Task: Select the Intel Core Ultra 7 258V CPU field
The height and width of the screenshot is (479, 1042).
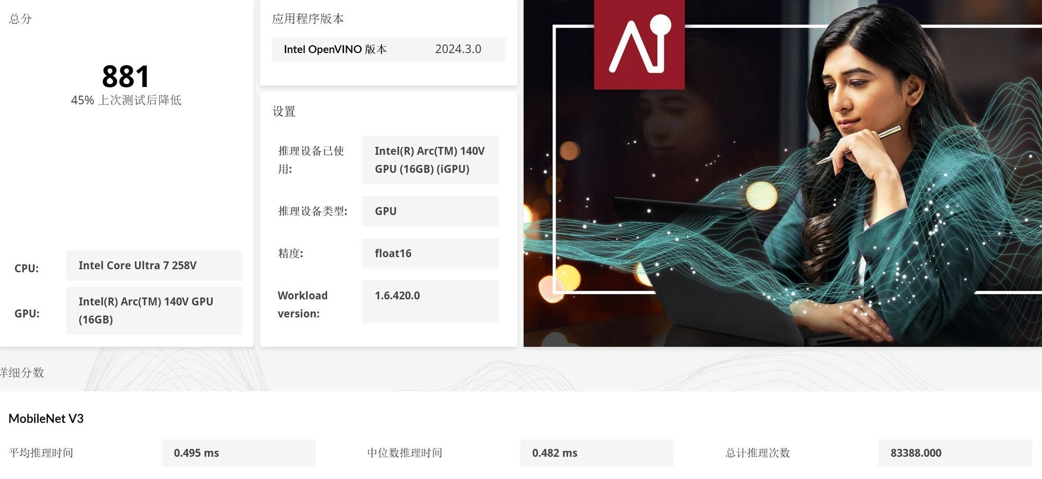Action: click(x=154, y=266)
